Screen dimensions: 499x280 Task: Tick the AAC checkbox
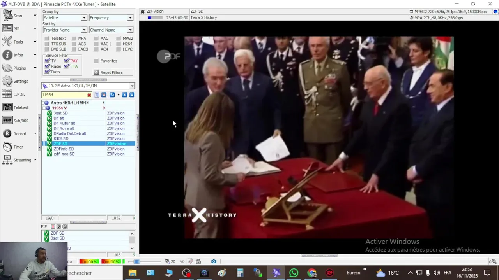point(96,38)
